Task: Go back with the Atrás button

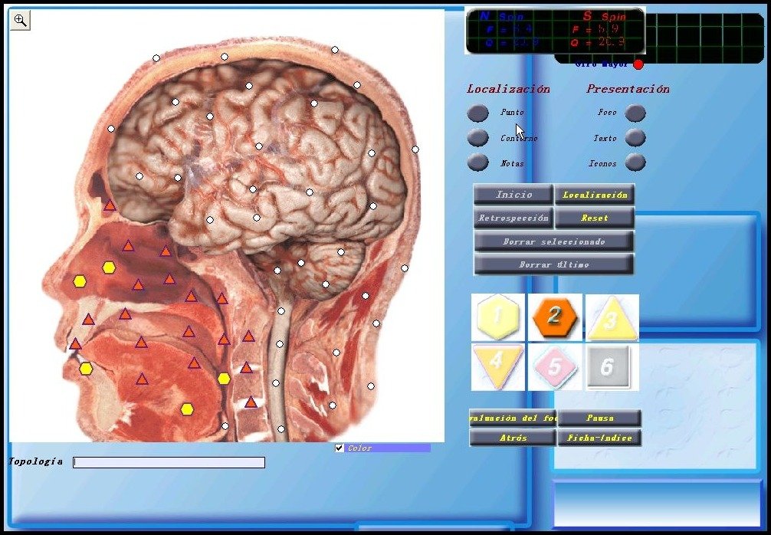Action: 513,437
